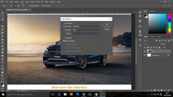Enable Auto-Enhance checkbox

point(41,6)
